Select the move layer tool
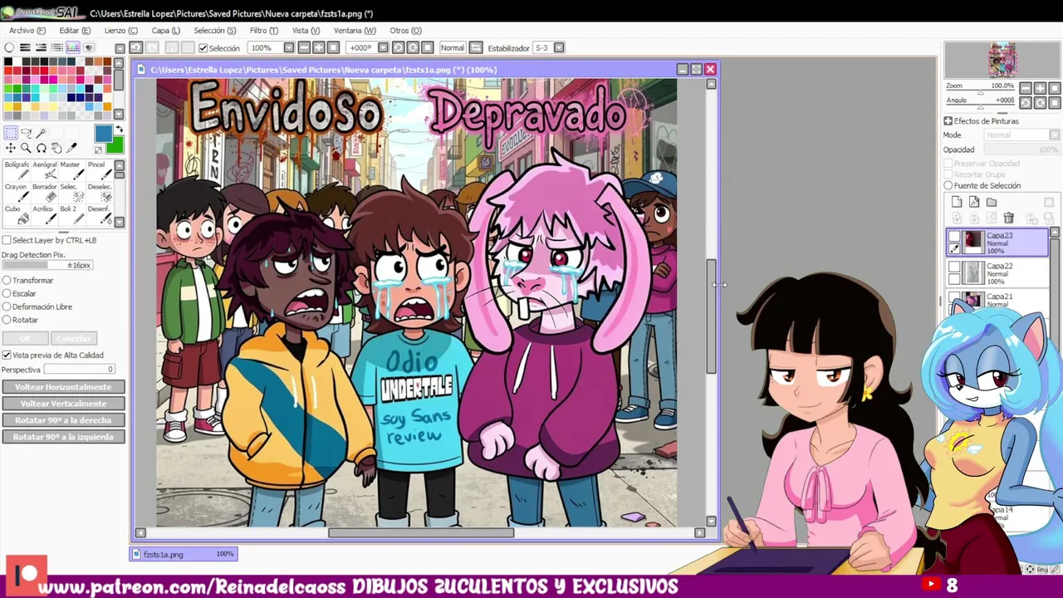Image resolution: width=1063 pixels, height=598 pixels. 11,148
